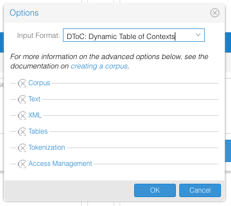231x206 pixels.
Task: Open the Input Format dropdown arrow
Action: 198,35
